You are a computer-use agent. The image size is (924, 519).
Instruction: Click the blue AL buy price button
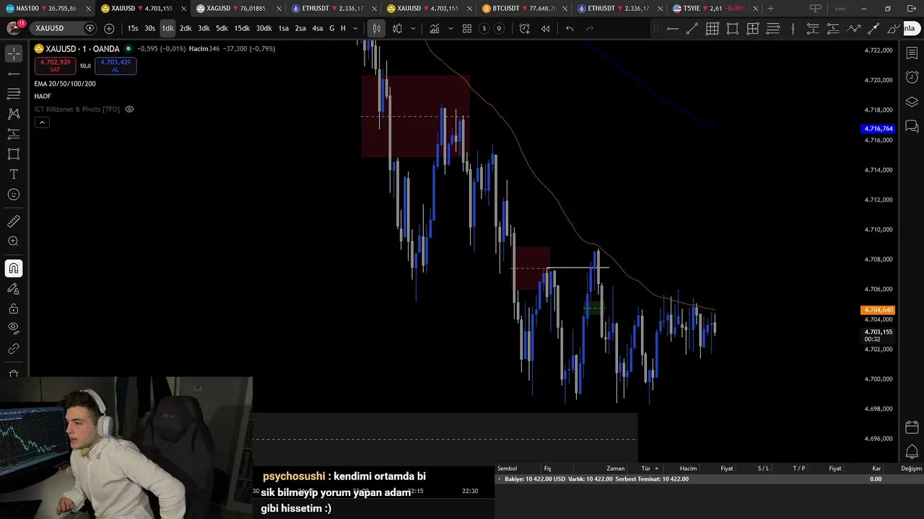pyautogui.click(x=115, y=66)
